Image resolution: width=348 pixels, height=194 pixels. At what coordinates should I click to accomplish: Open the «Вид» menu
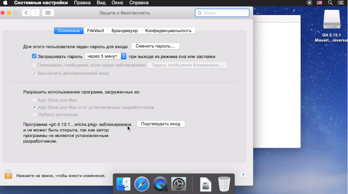point(101,3)
